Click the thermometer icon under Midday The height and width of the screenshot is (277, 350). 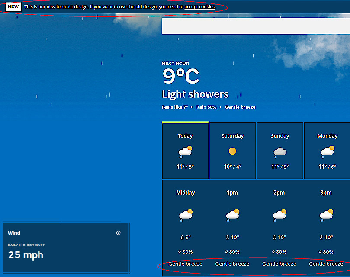coord(182,237)
